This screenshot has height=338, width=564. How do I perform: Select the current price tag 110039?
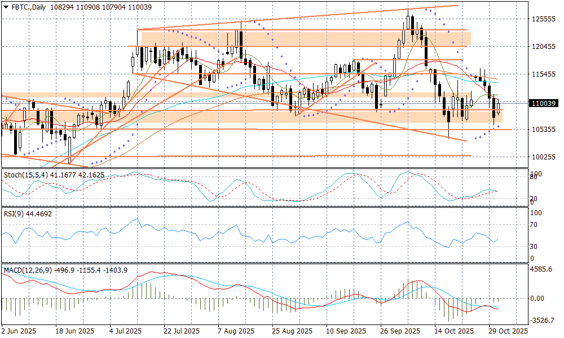tap(544, 103)
